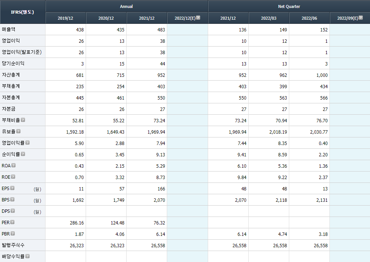Screen dimensions: 370x262
Task: Click the 2022/03 quarter column header
Action: (268, 18)
